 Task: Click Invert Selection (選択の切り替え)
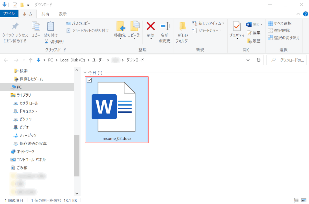284,38
